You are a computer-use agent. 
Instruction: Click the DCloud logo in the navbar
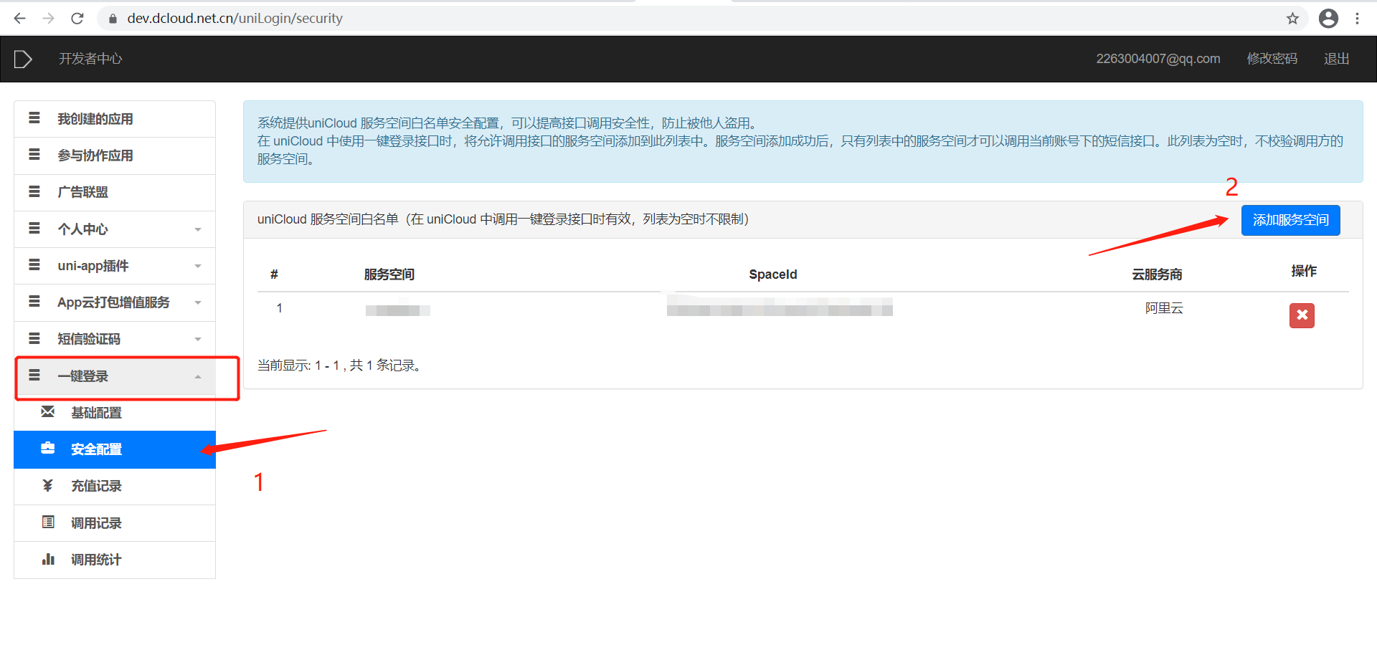[22, 59]
